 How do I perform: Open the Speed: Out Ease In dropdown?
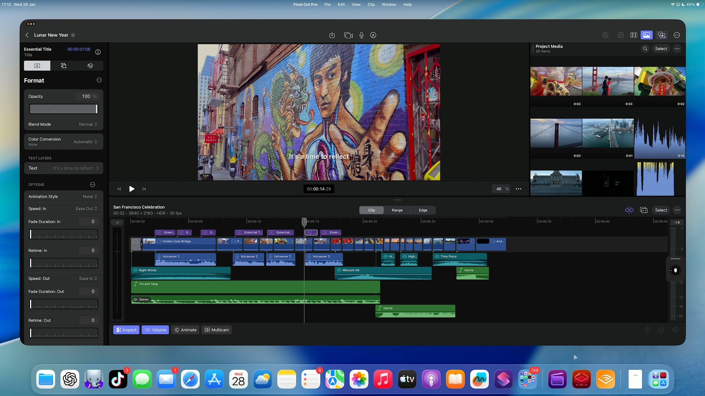coord(88,278)
